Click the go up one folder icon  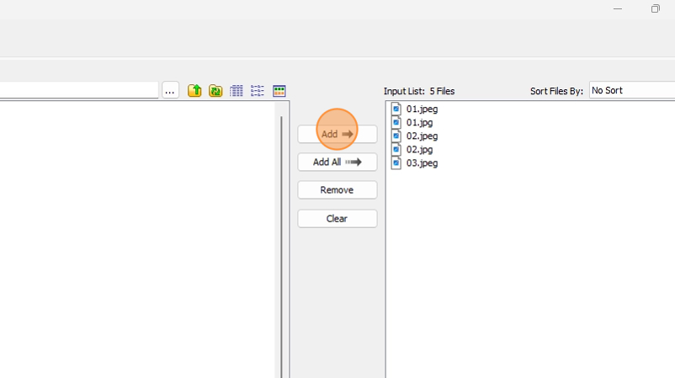point(194,91)
